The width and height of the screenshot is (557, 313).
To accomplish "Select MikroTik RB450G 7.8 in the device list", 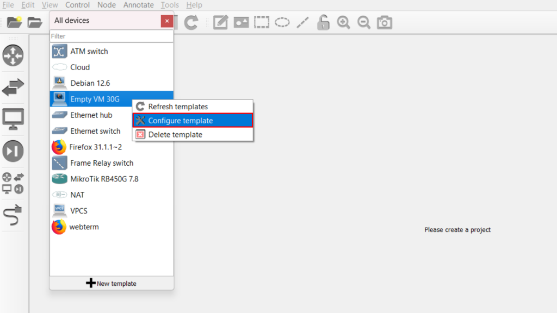I will 104,179.
